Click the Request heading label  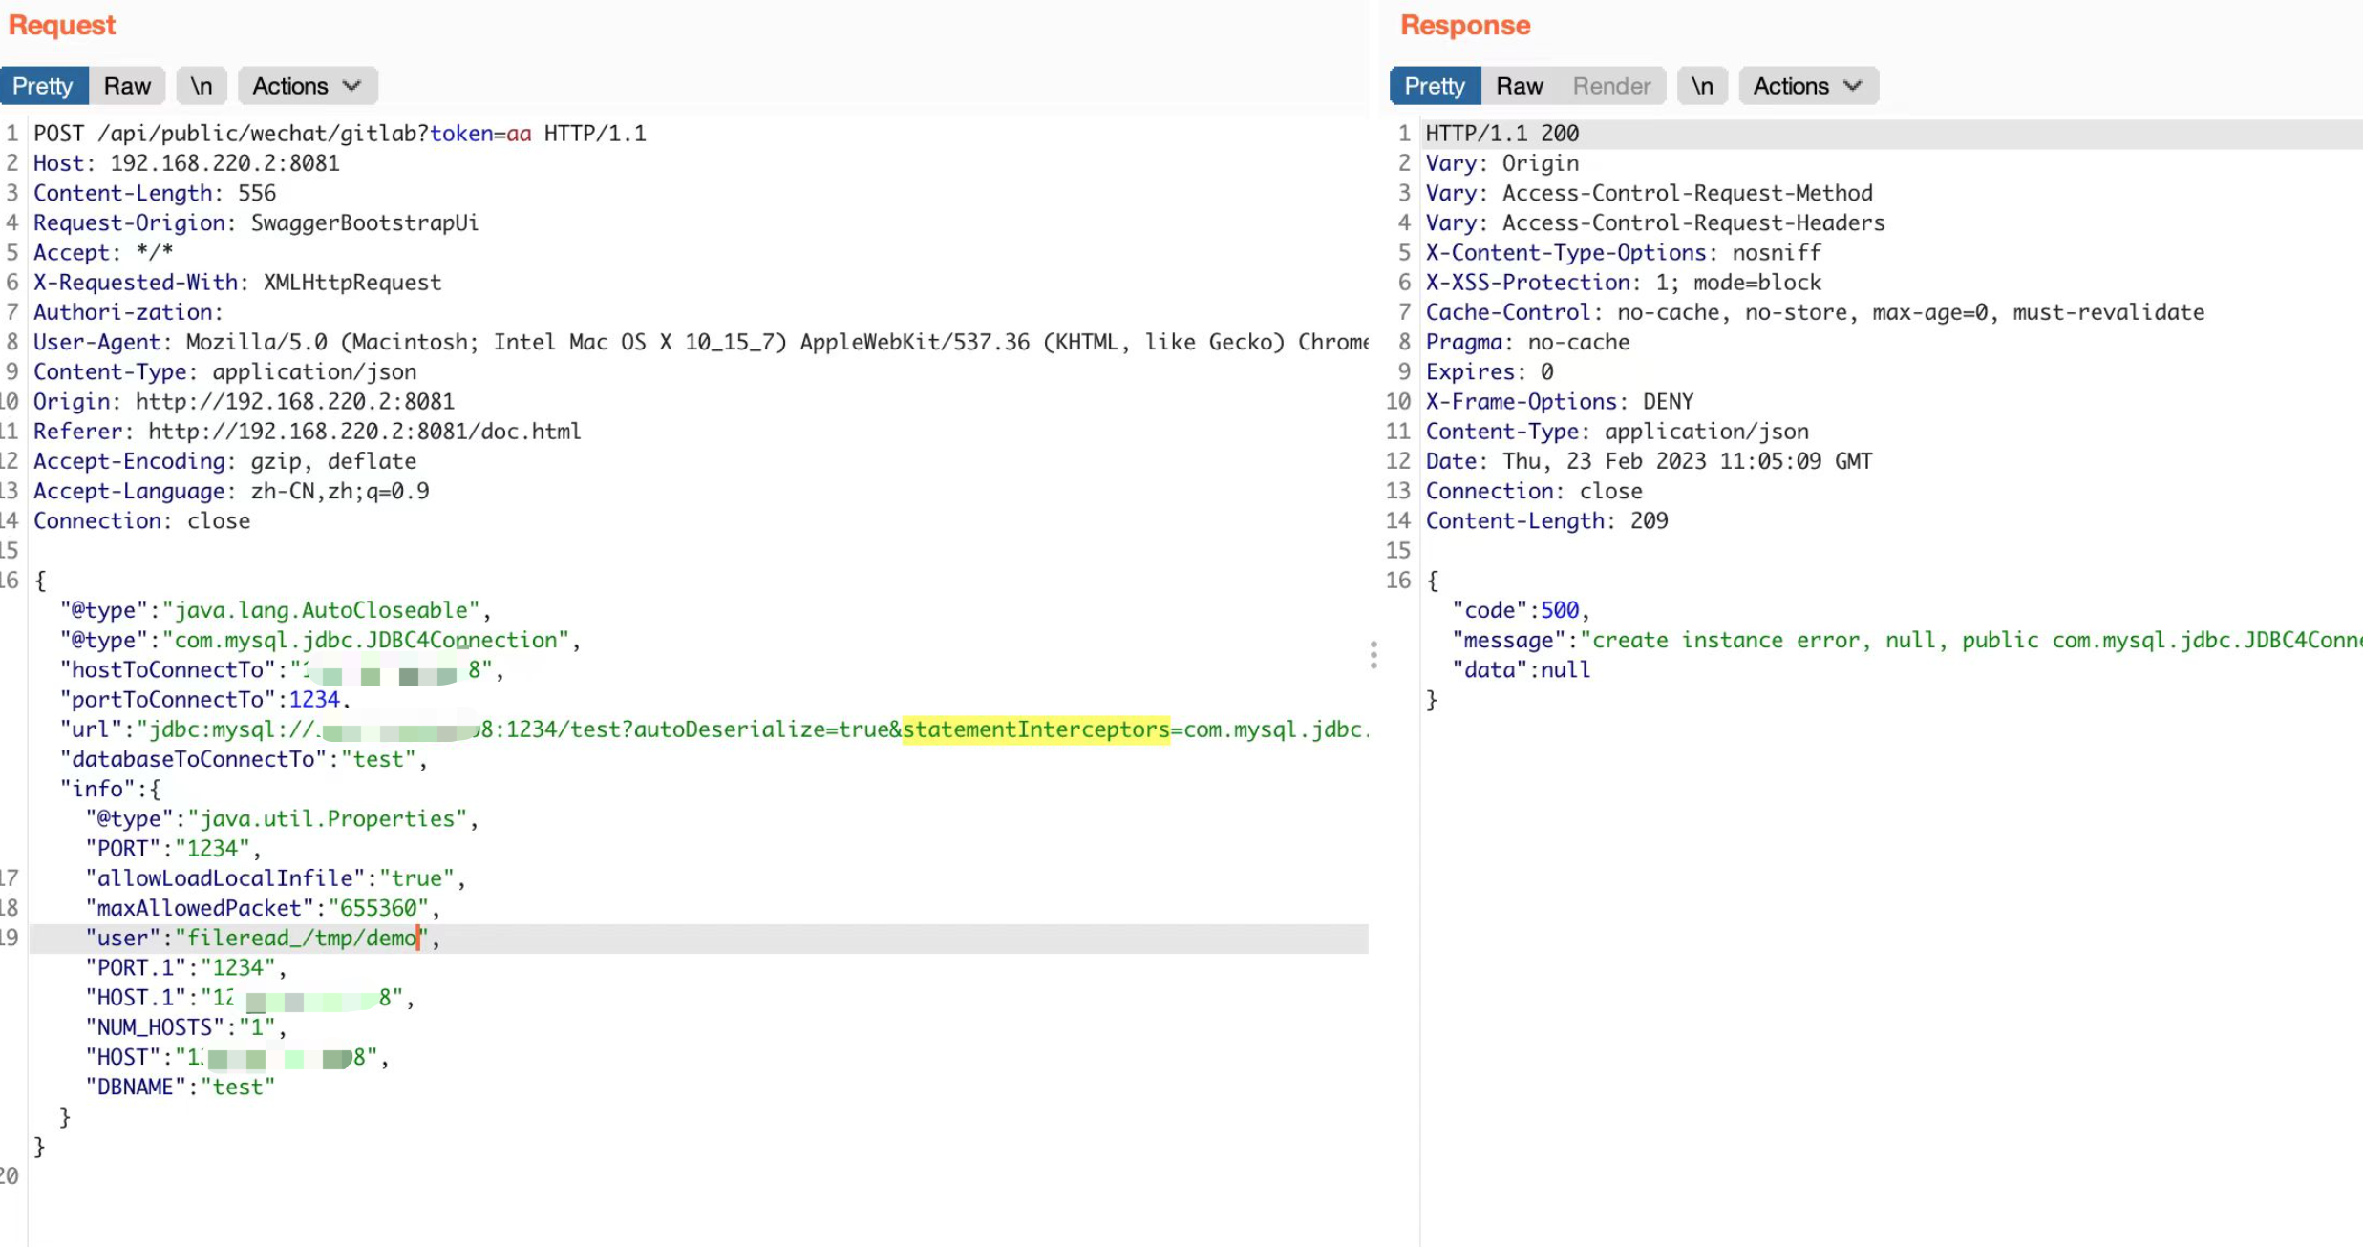click(x=61, y=25)
